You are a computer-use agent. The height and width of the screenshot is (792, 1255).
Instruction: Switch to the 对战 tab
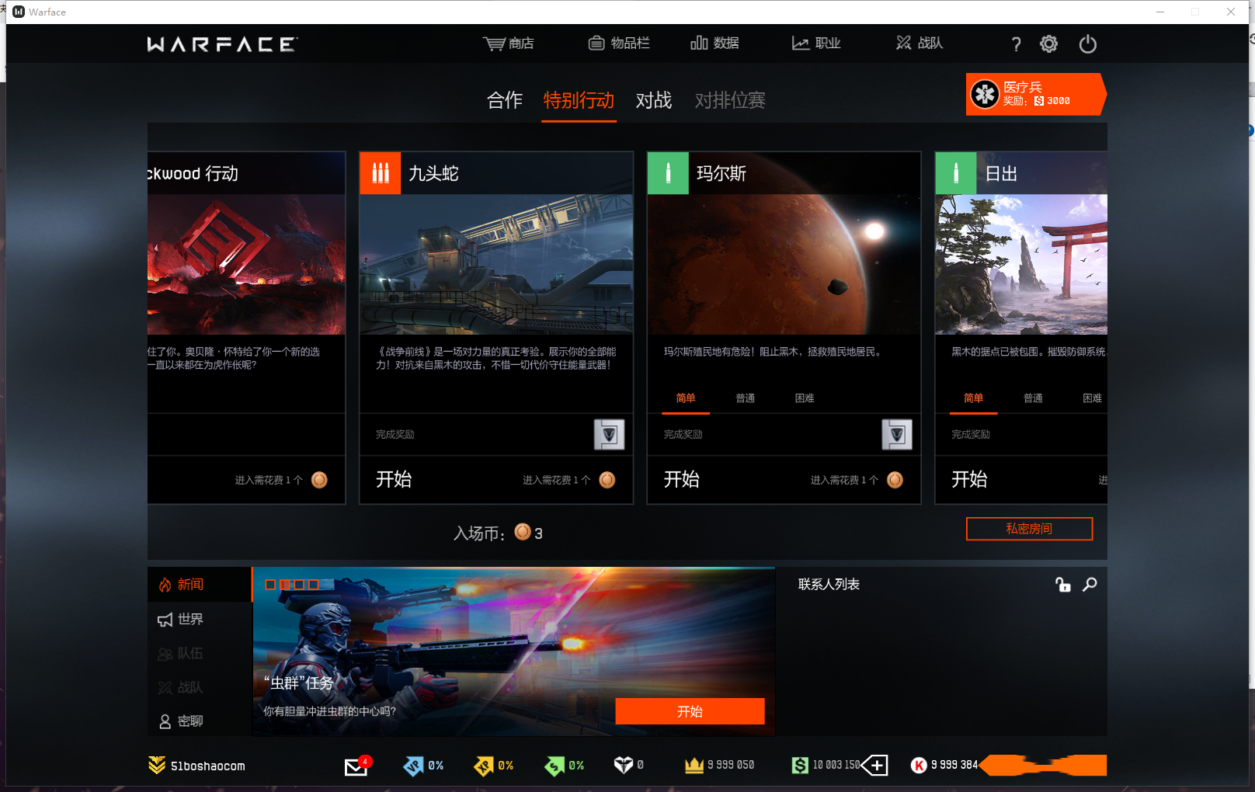pyautogui.click(x=653, y=100)
